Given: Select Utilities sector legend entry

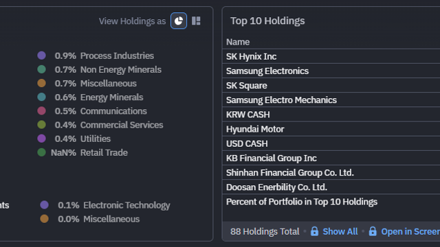Looking at the screenshot, I should (x=74, y=139).
